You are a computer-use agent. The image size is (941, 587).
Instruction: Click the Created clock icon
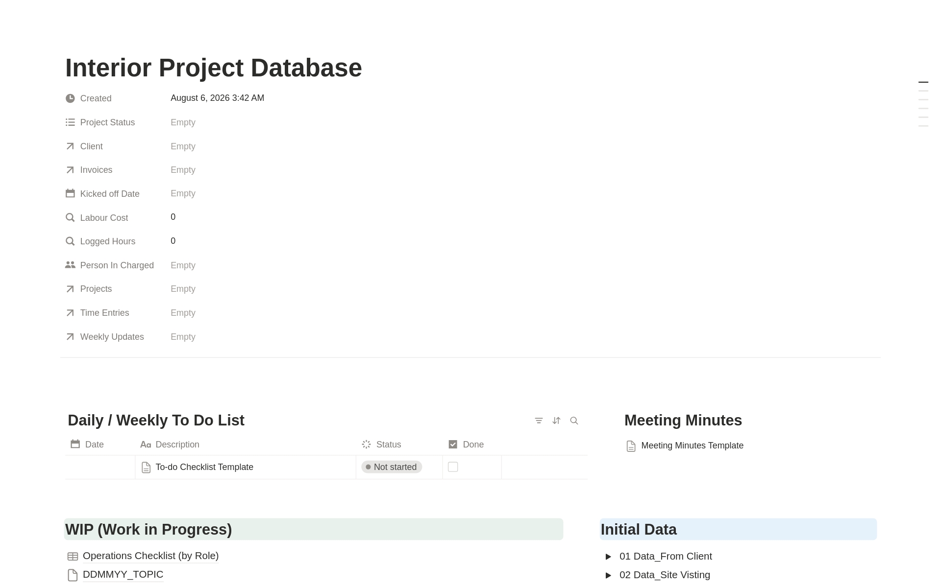[x=70, y=98]
